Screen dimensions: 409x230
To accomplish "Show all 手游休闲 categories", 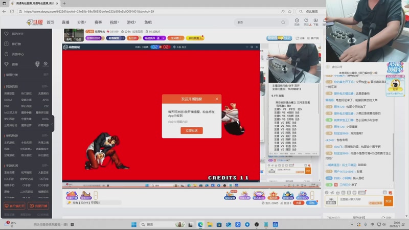I will pyautogui.click(x=45, y=165).
